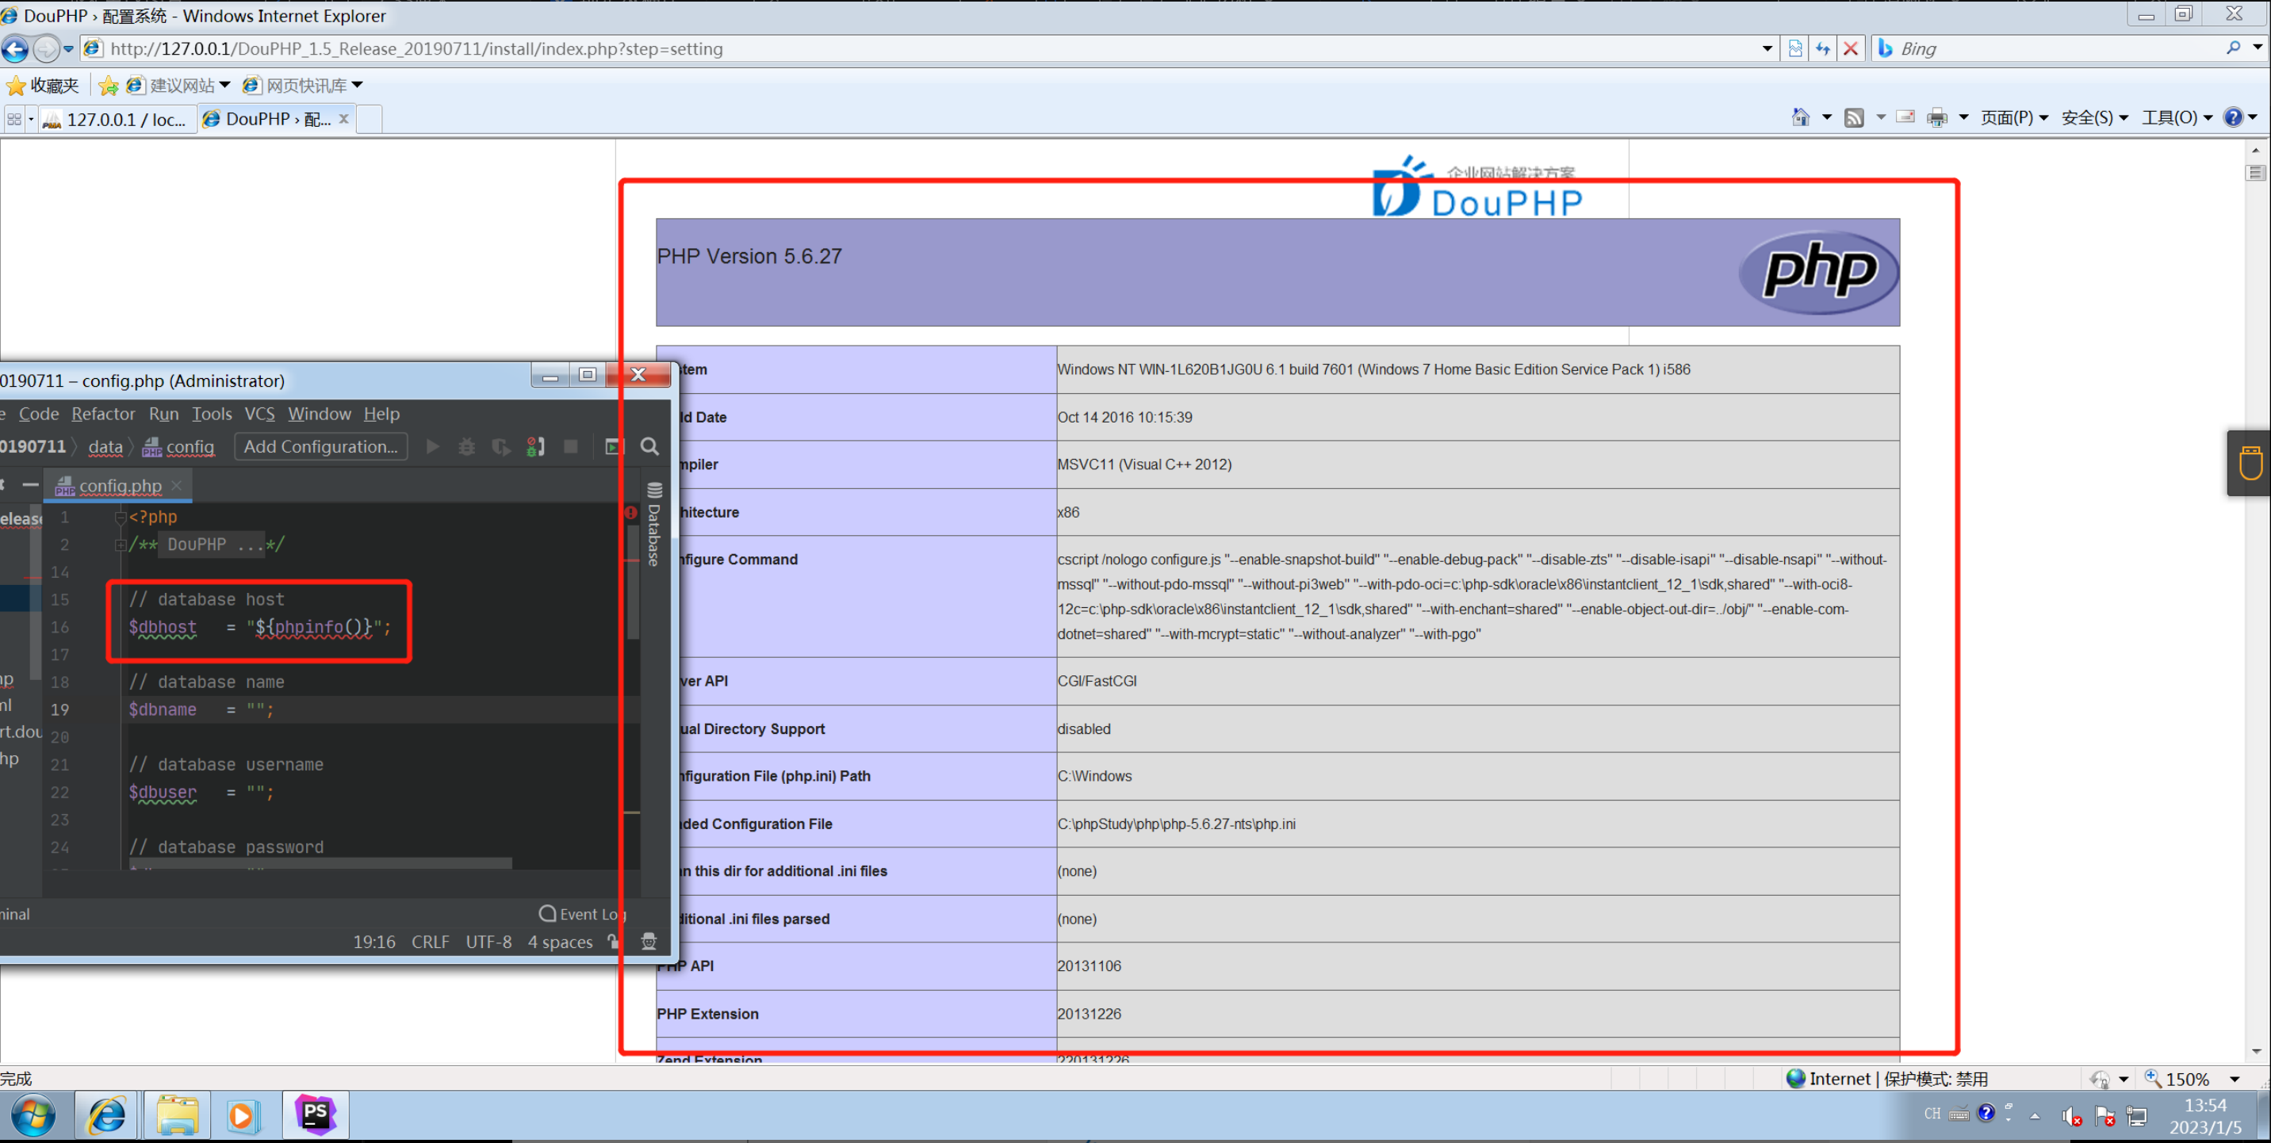This screenshot has height=1143, width=2271.
Task: Hide the project panel with minus icon
Action: (30, 484)
